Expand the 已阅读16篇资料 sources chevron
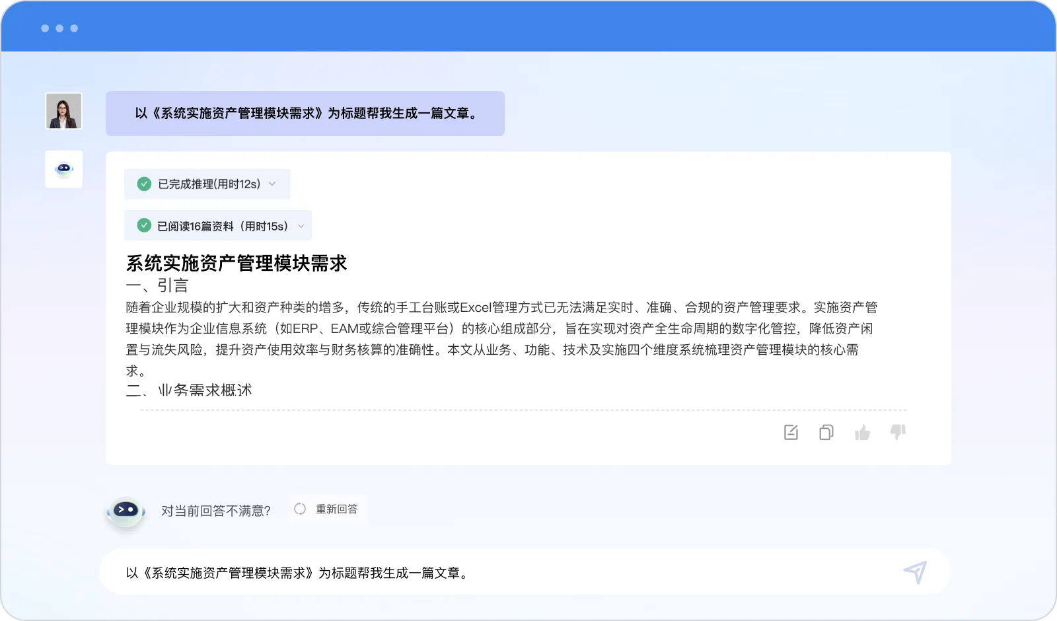 pyautogui.click(x=301, y=226)
